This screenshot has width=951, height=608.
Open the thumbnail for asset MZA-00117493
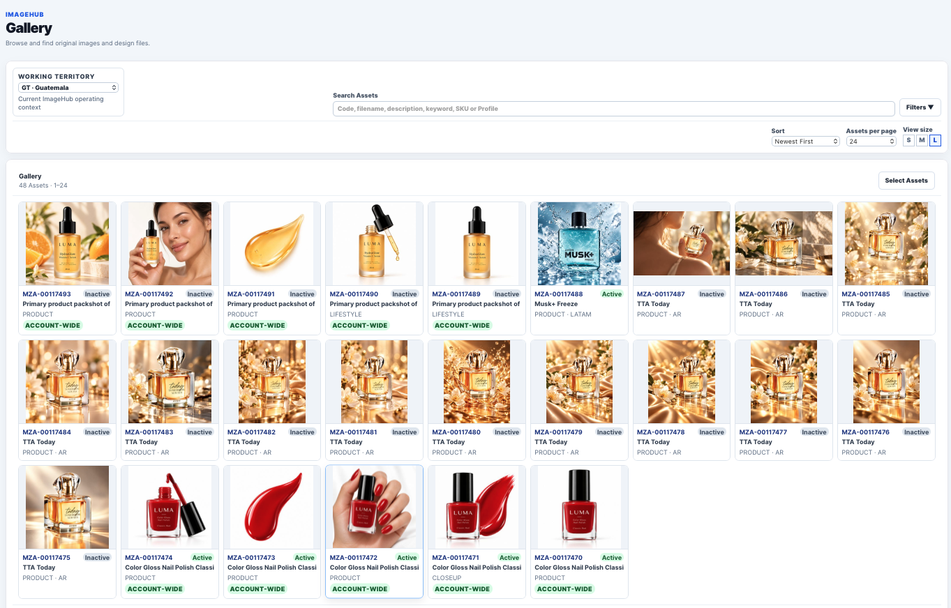[x=67, y=244]
